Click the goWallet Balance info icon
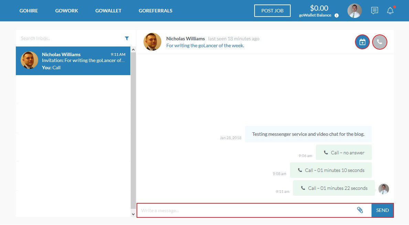Screen dimensions: 409x225 [x=336, y=16]
